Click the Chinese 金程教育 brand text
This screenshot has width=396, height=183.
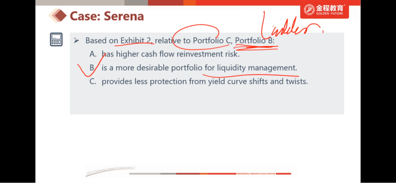(330, 8)
